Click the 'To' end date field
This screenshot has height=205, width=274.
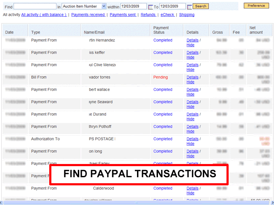(x=173, y=6)
